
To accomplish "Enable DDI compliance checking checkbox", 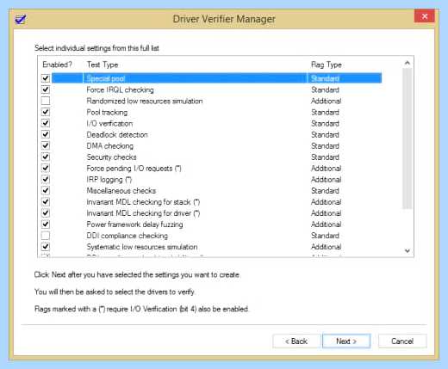I will tap(46, 236).
